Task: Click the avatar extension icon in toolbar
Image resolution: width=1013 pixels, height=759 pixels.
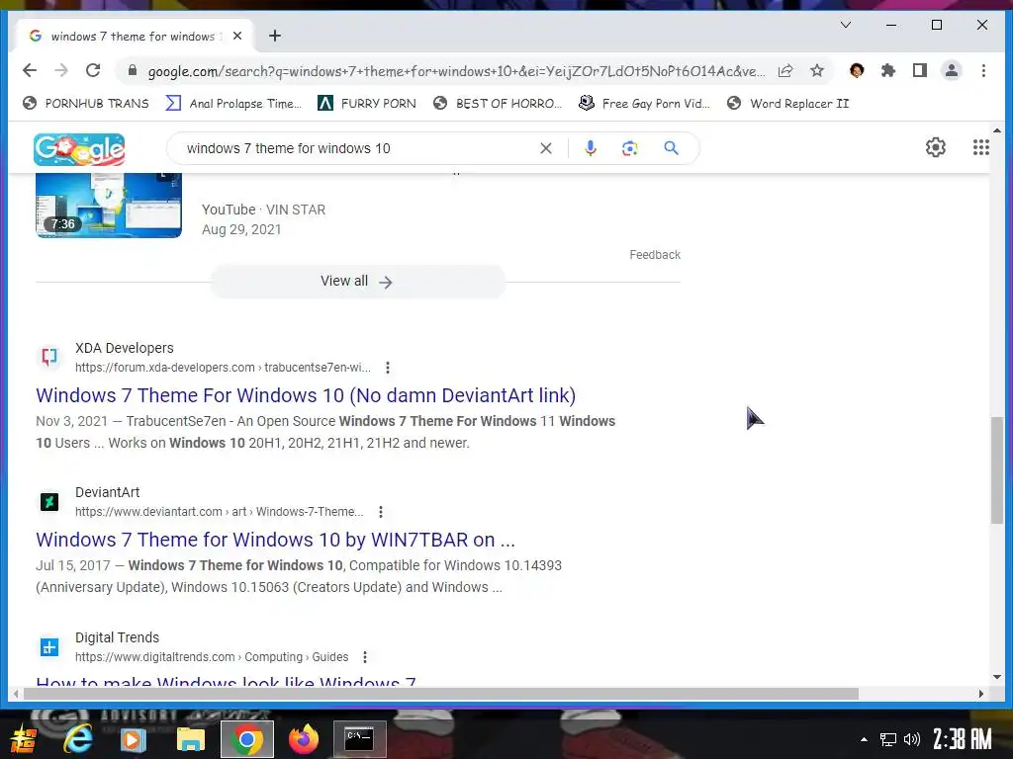Action: tap(857, 71)
